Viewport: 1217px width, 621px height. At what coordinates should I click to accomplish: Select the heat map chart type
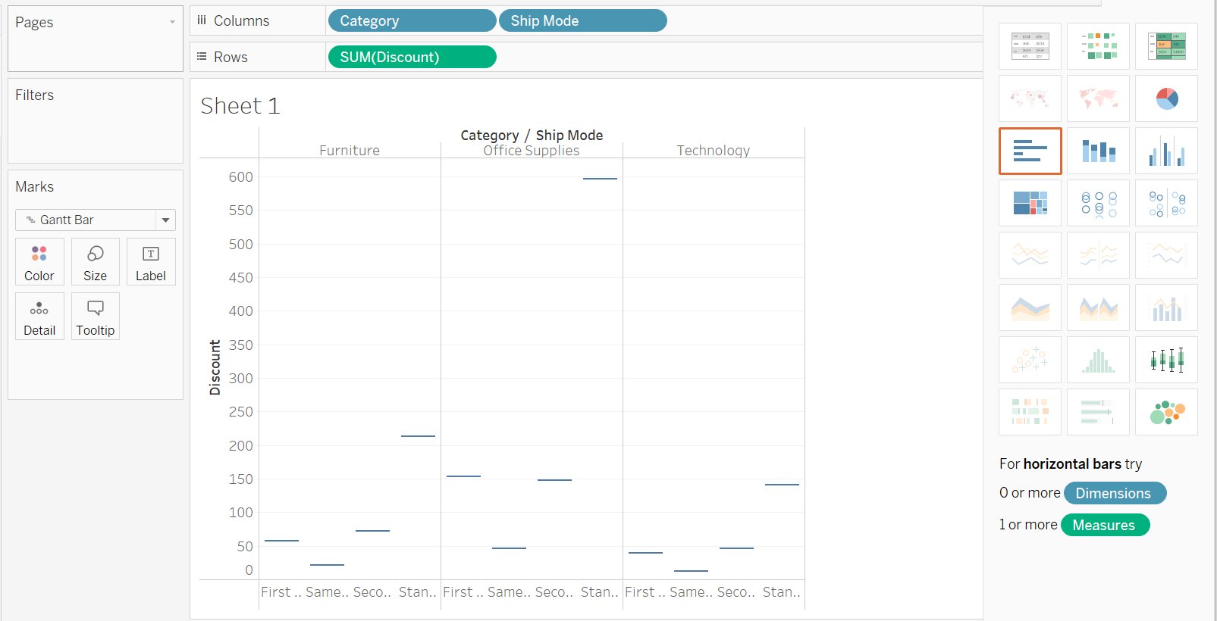[x=1098, y=46]
